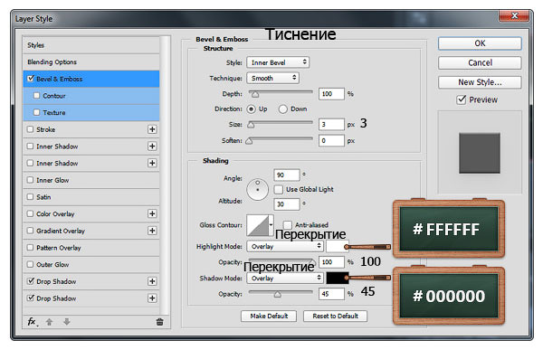Open the black shadow color swatch

(337, 278)
